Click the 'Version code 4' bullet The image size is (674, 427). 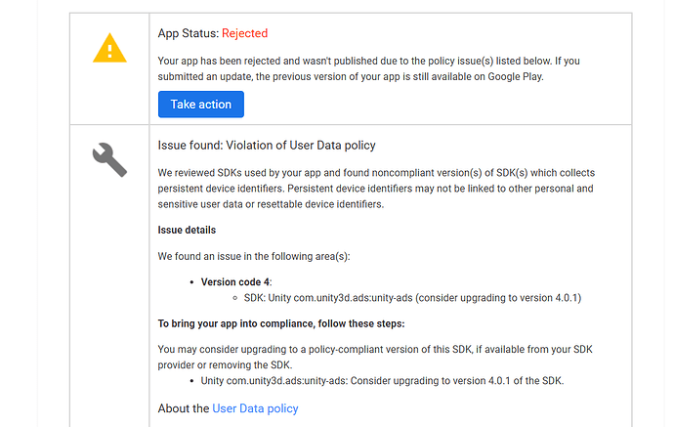[x=236, y=282]
